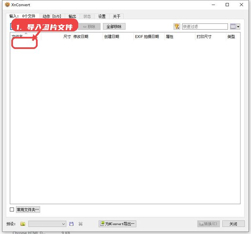Open the presets combo box
The width and height of the screenshot is (251, 234).
pyautogui.click(x=47, y=224)
